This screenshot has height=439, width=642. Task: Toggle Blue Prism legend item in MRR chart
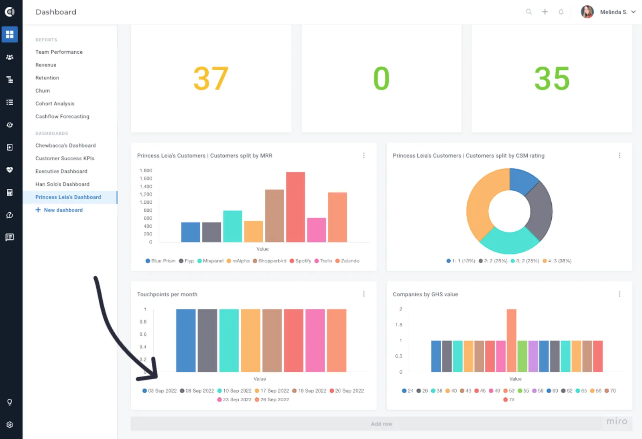[160, 261]
